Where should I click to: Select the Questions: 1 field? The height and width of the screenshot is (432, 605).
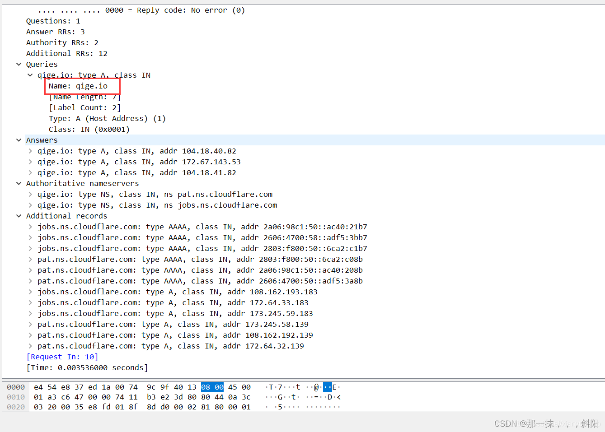point(53,21)
